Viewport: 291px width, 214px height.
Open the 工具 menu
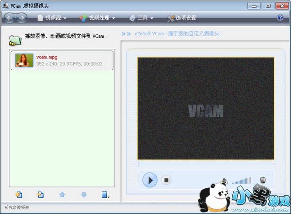tap(142, 18)
